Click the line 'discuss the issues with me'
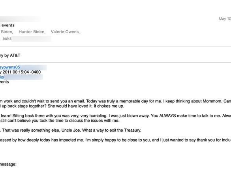231x178 pixels. (60, 121)
